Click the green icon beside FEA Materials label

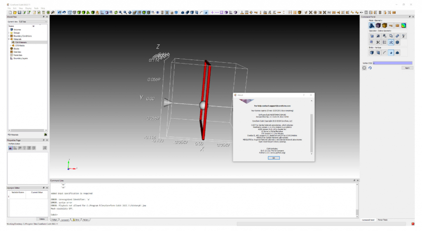pyautogui.click(x=45, y=135)
